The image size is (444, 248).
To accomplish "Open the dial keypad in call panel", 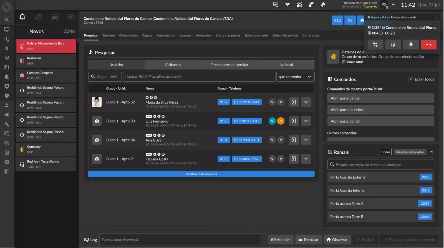I will 393,45.
